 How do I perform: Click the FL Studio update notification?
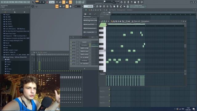(137, 6)
